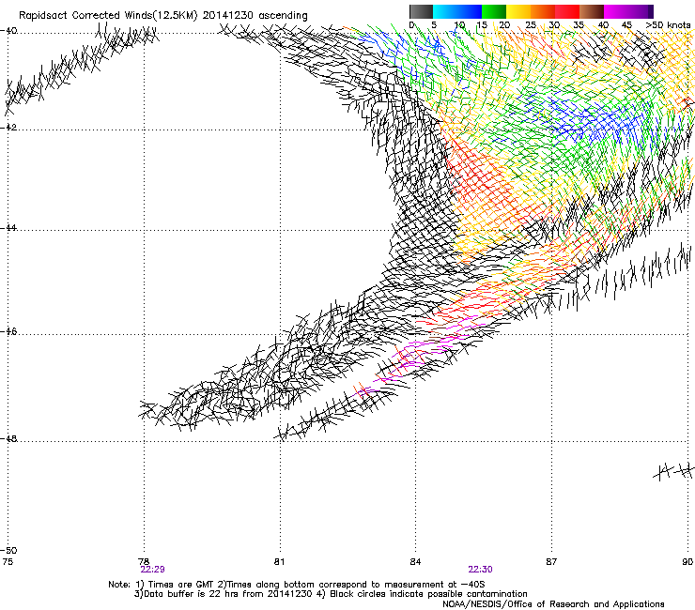Click the legend tick label '35'
The image size is (695, 610).
(579, 24)
